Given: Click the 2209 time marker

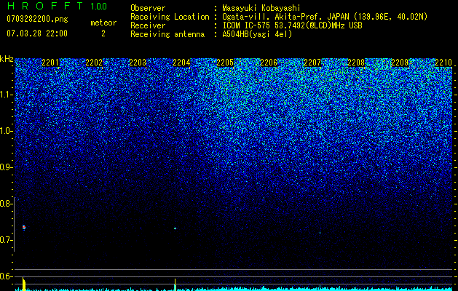Looking at the screenshot, I should point(400,63).
